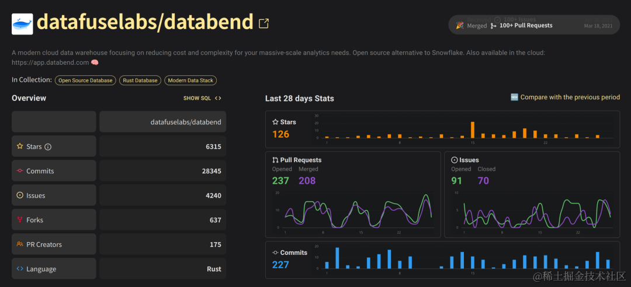This screenshot has width=631, height=287.
Task: Click the purple 70 closed issues
Action: click(x=483, y=180)
